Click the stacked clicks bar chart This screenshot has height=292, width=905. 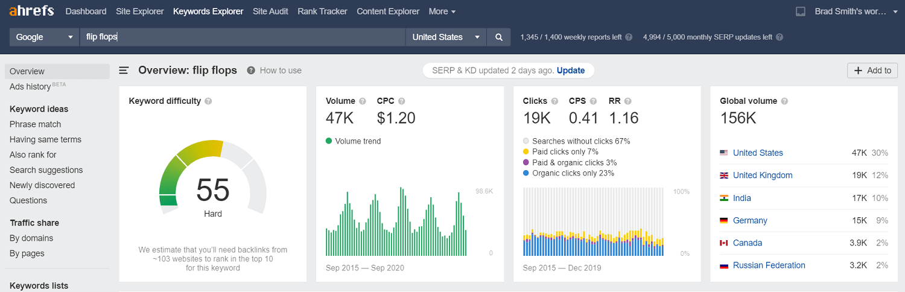[594, 221]
